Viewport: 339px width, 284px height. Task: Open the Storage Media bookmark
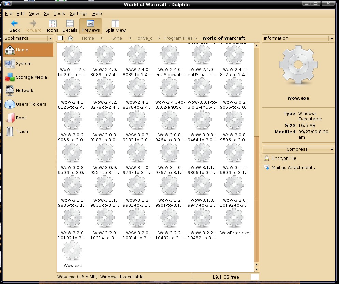[x=28, y=77]
